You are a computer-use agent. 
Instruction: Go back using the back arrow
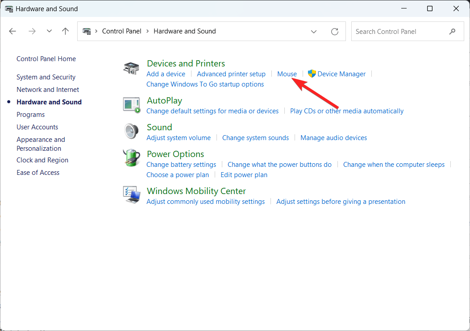coord(12,31)
